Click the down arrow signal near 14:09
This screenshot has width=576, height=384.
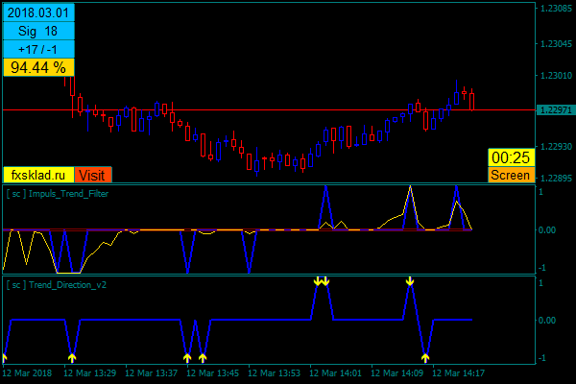(410, 281)
